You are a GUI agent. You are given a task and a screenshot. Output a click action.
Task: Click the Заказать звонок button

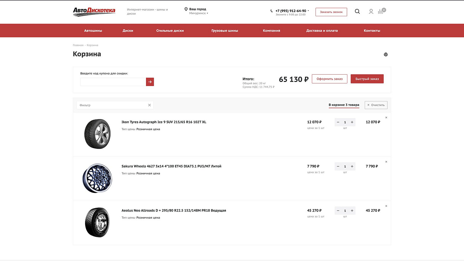coord(331,12)
